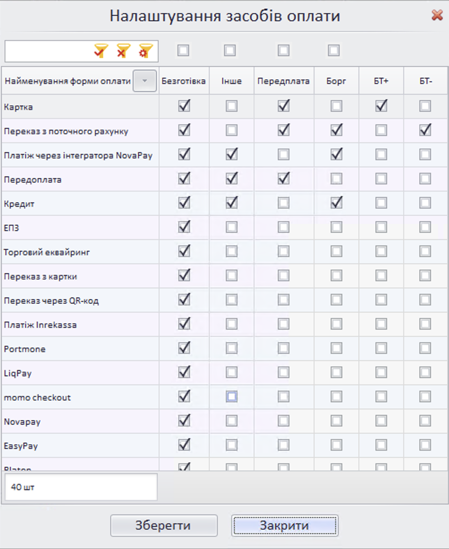Viewport: 449px width, 549px height.
Task: Enable Інше for the momo checkout row
Action: pos(232,397)
